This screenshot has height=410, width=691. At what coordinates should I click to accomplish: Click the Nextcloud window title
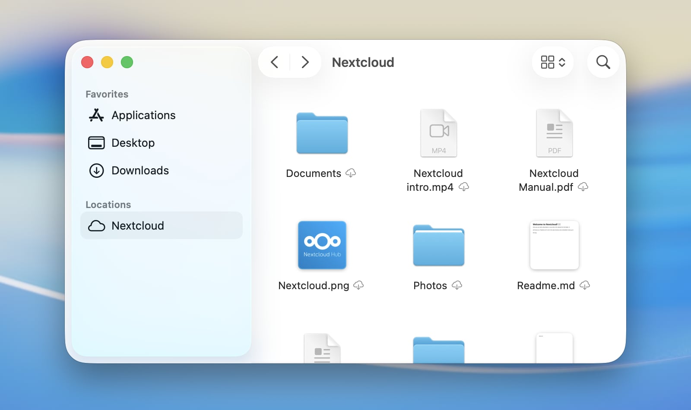click(363, 62)
